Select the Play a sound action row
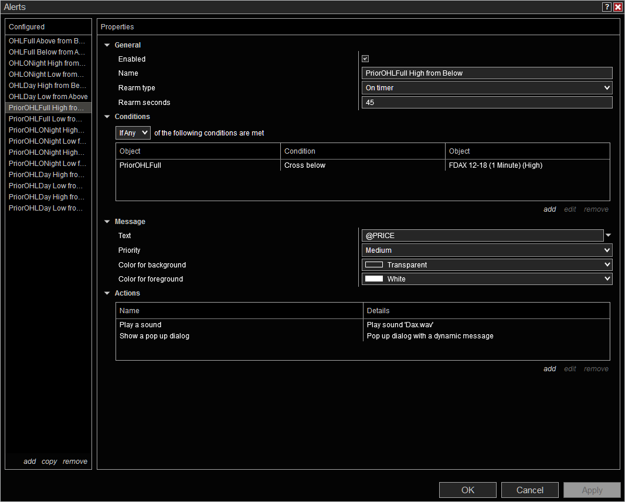 coord(141,325)
